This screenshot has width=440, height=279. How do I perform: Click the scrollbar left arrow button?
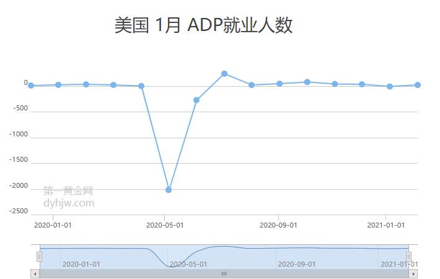(35, 273)
